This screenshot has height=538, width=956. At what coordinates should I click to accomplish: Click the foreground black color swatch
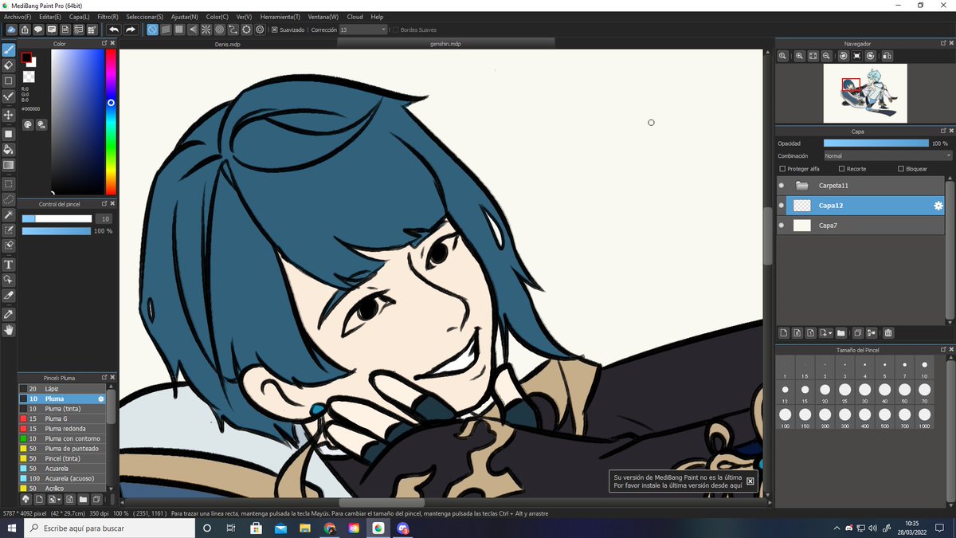[x=26, y=57]
